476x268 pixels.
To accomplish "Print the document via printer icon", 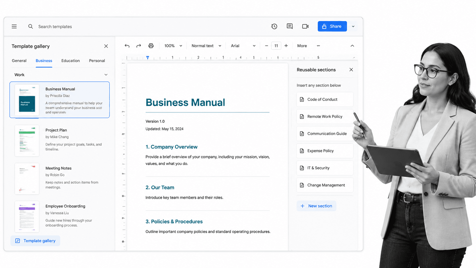I will click(151, 46).
